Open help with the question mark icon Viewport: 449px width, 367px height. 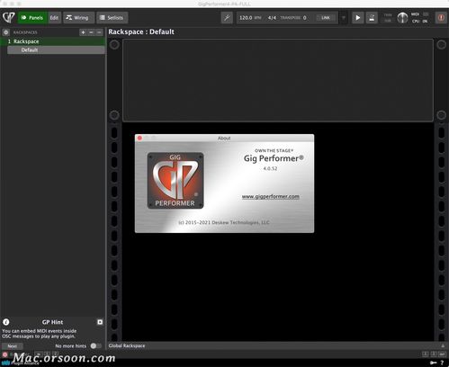pyautogui.click(x=442, y=363)
